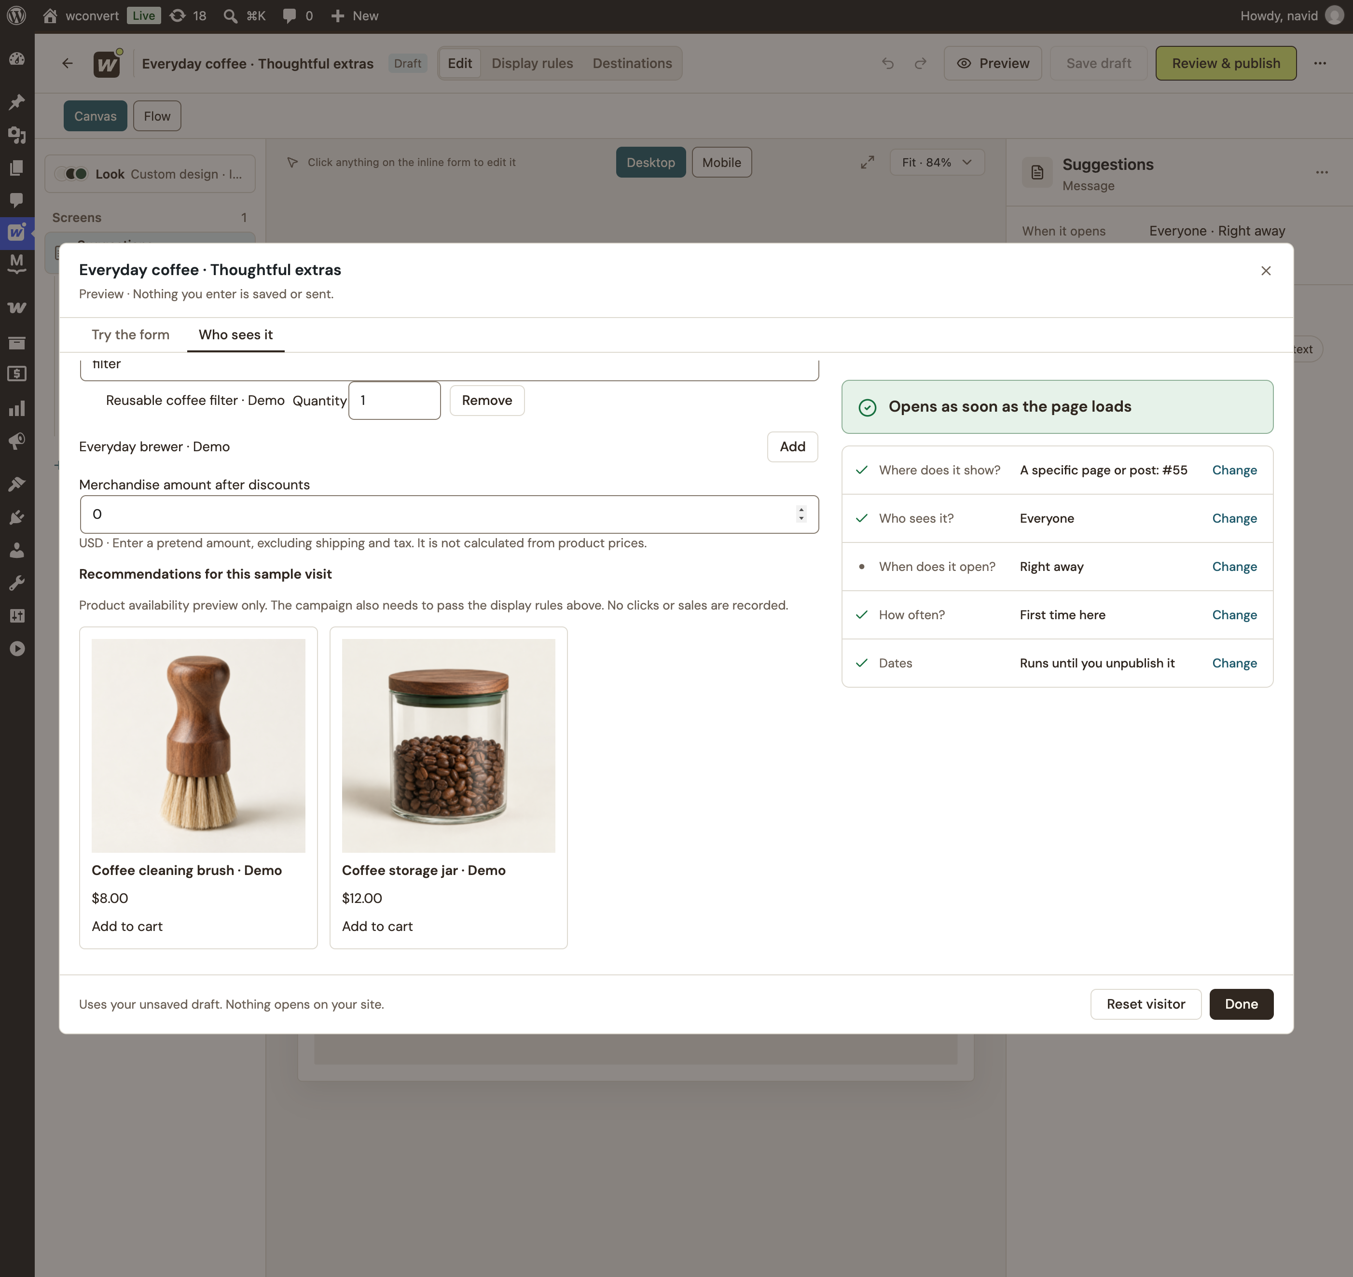The height and width of the screenshot is (1277, 1353).
Task: Click Reset visitor button
Action: 1146,1004
